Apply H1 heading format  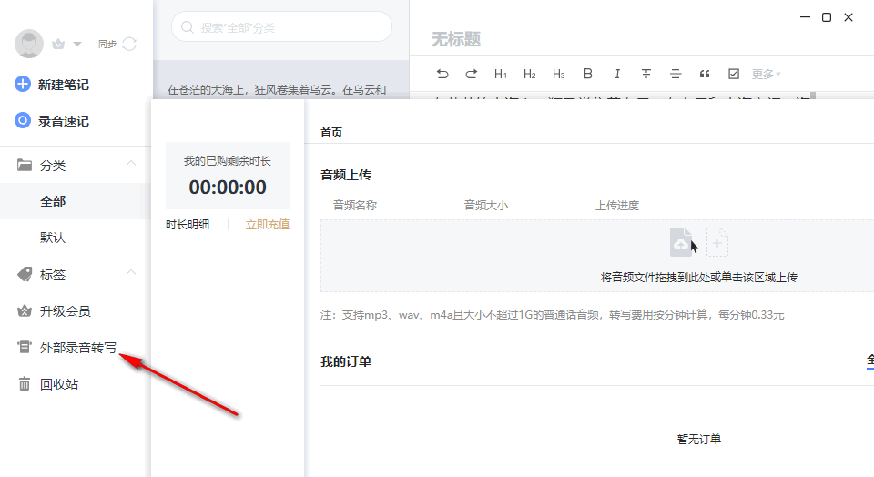point(501,74)
